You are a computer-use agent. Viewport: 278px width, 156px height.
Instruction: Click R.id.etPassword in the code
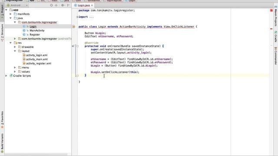point(159,62)
